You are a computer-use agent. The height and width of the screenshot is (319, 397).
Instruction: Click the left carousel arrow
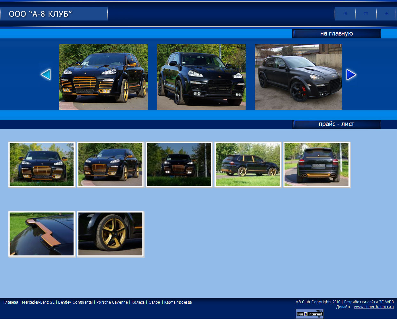click(46, 75)
